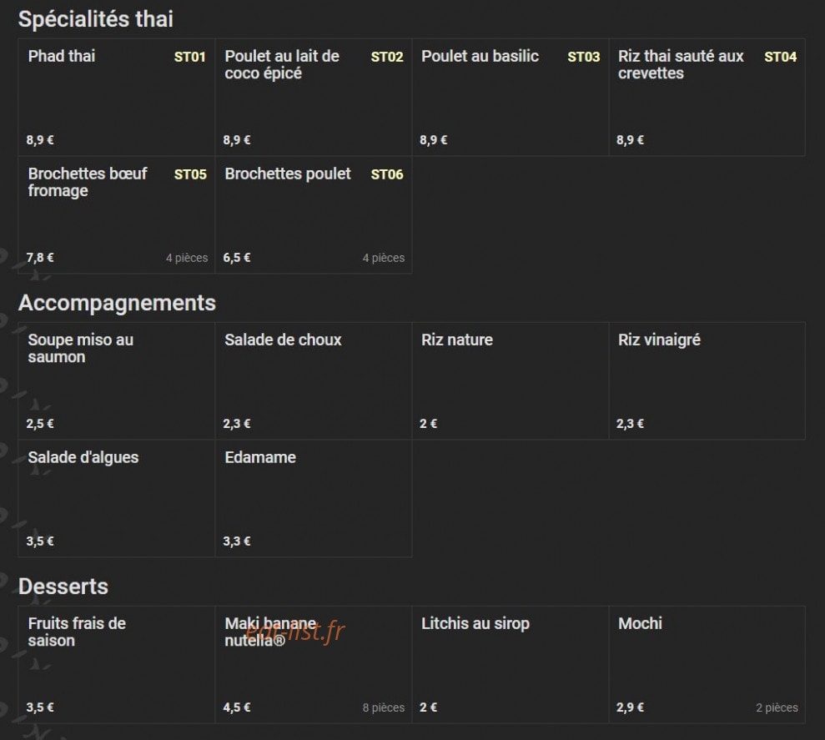Choose Fruits frais de saison dessert
The width and height of the screenshot is (825, 740).
(116, 664)
